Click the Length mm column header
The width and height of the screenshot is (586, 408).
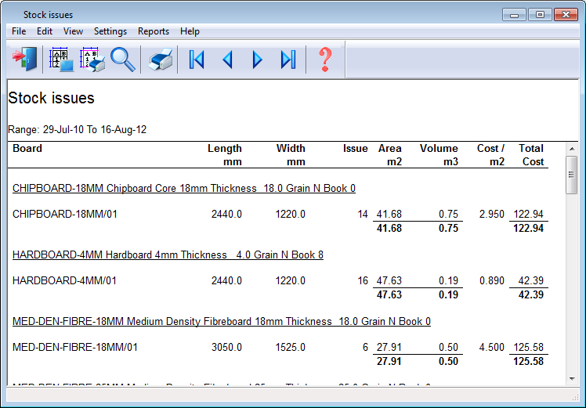[225, 155]
